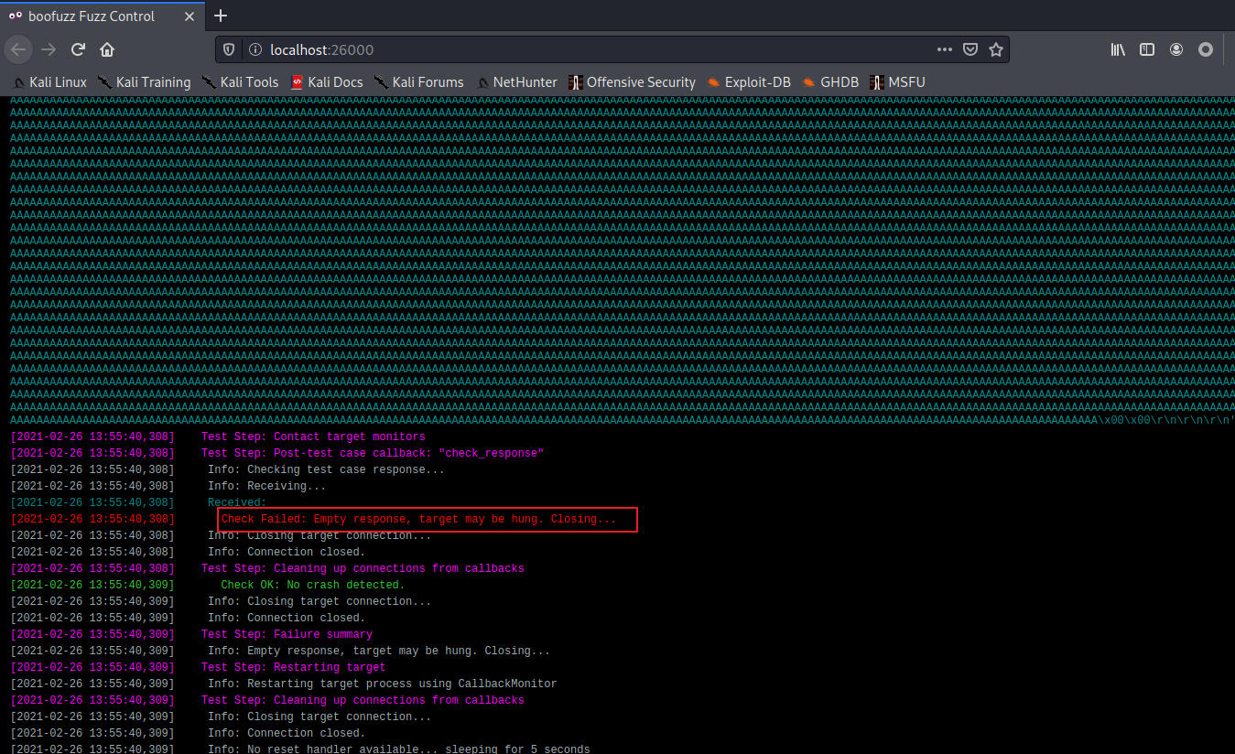Viewport: 1235px width, 754px height.
Task: Close the boofuzz Fuzz Control tab
Action: pos(188,16)
